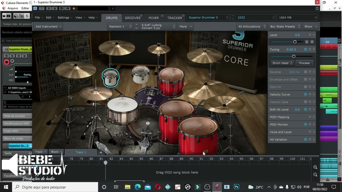Open the Box State Presets dropdown

(x=285, y=26)
